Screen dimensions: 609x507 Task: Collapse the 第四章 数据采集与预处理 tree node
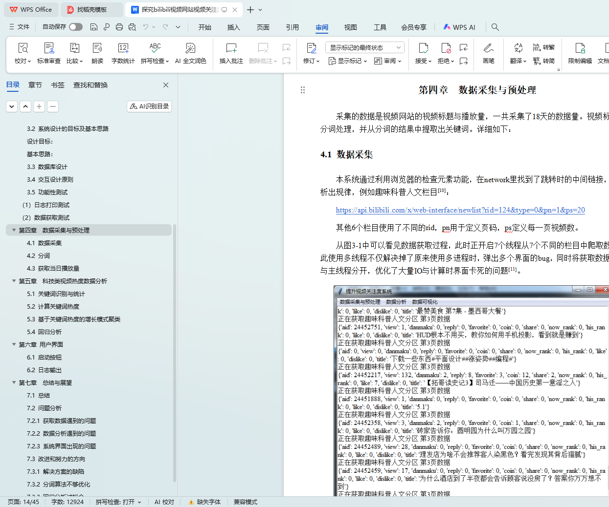coord(14,230)
